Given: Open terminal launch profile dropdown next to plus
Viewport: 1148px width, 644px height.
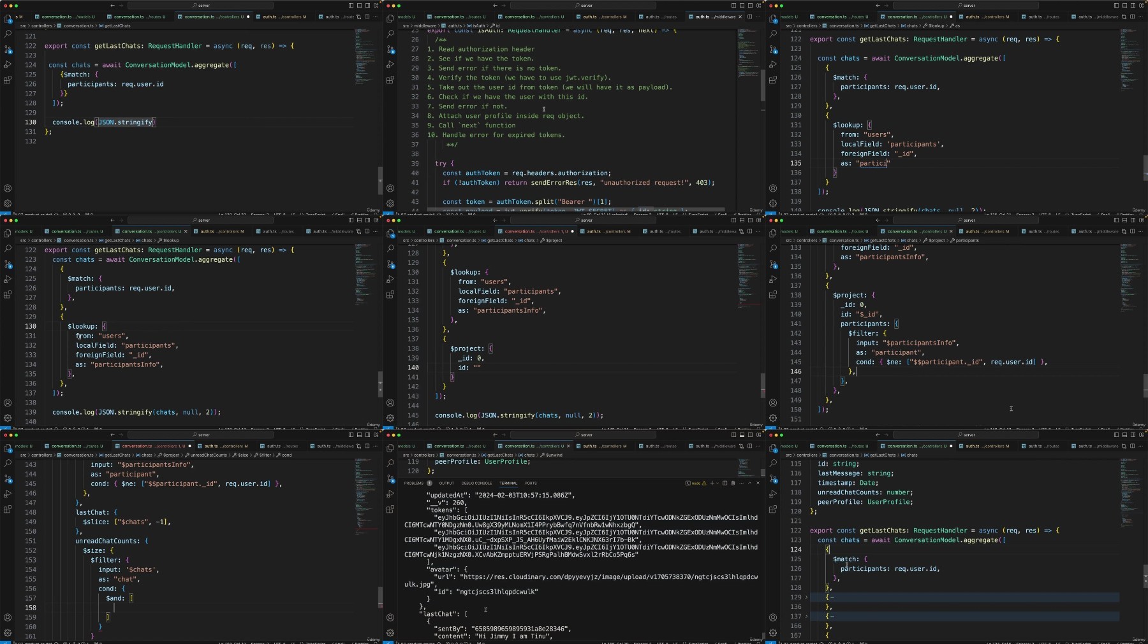Looking at the screenshot, I should click(717, 483).
